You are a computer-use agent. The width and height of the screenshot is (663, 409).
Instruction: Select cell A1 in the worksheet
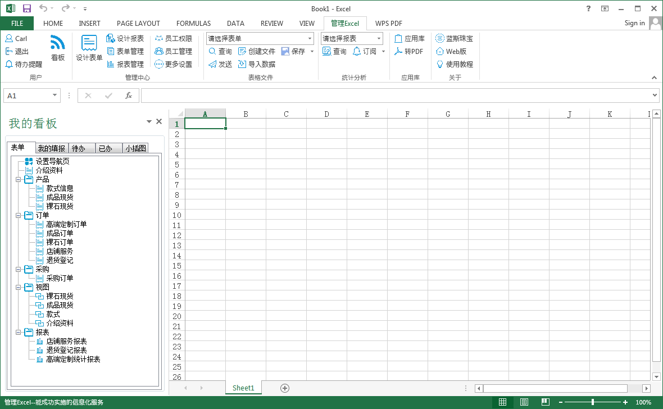tap(205, 124)
